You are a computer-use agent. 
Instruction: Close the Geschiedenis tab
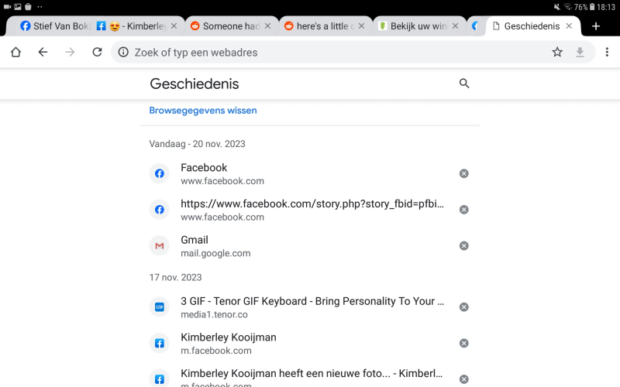point(569,26)
